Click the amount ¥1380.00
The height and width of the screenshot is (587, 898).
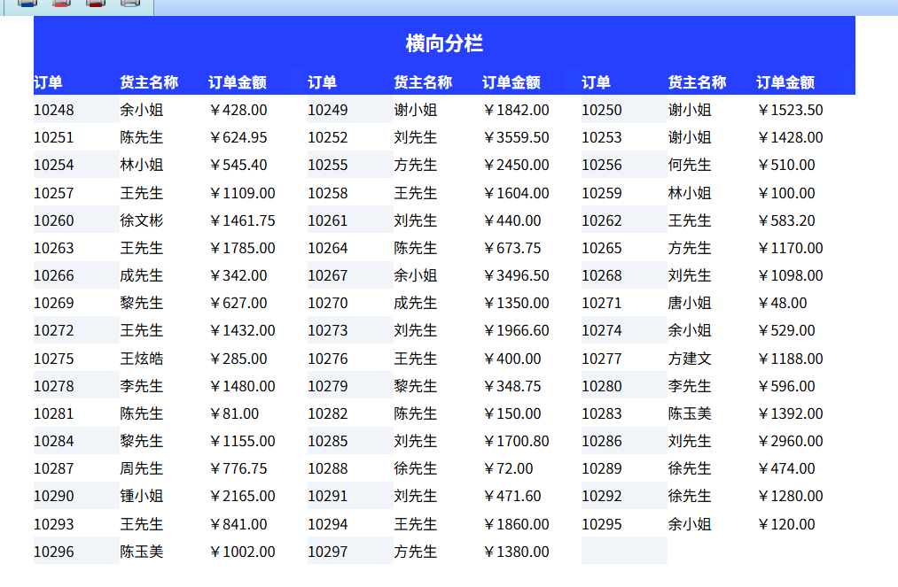tap(516, 552)
